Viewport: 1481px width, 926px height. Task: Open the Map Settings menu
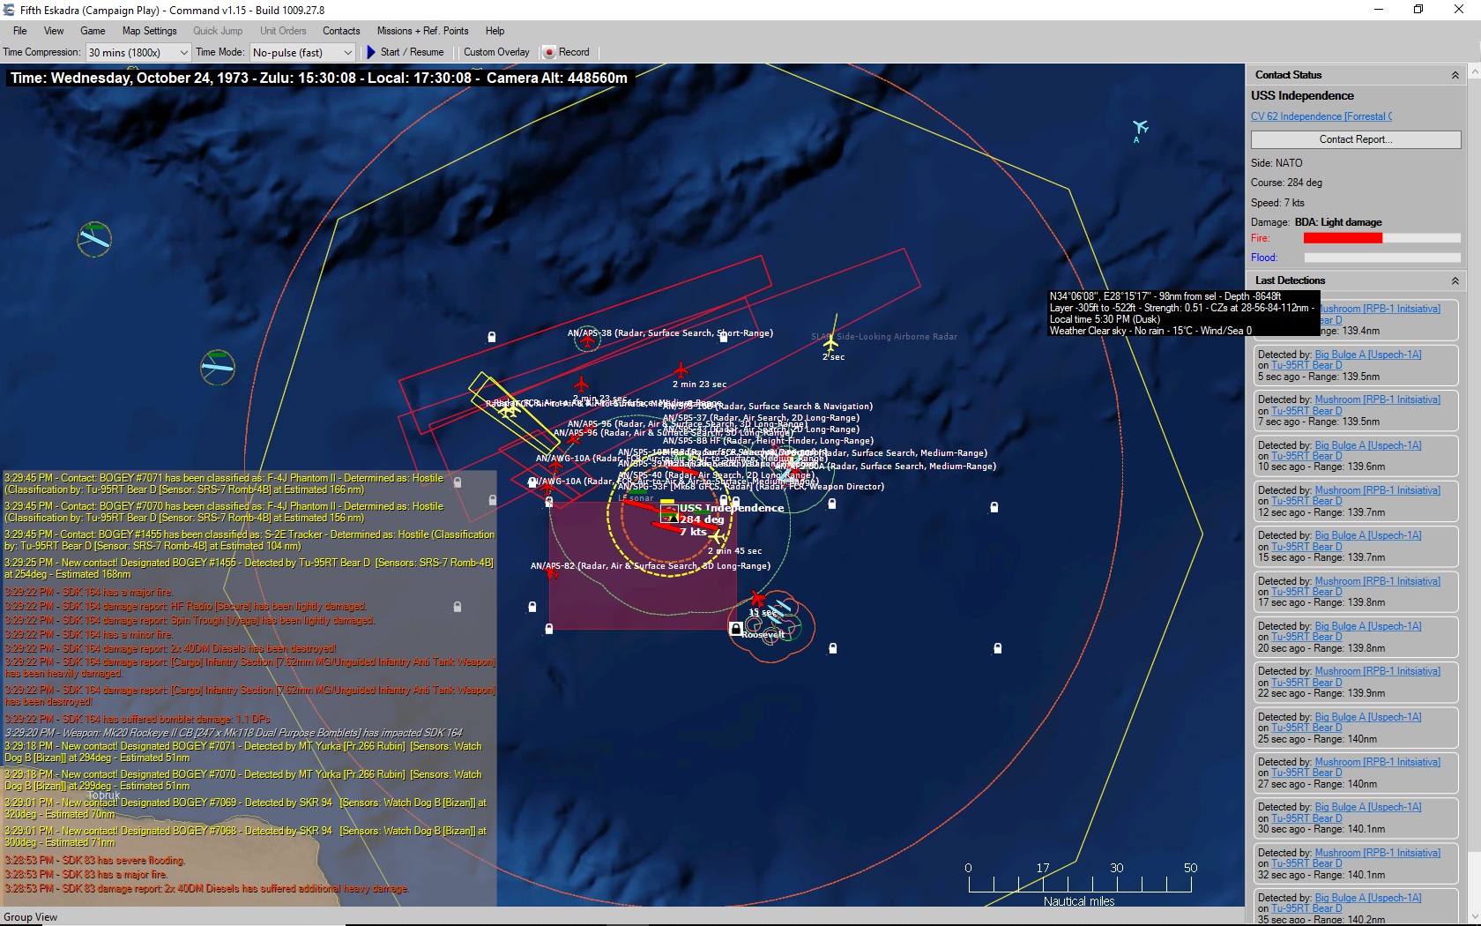click(149, 31)
